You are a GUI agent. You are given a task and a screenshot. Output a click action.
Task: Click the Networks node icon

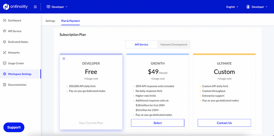(5, 53)
